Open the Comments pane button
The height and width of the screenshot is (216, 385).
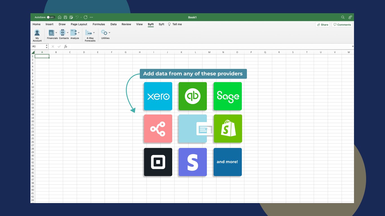click(342, 25)
